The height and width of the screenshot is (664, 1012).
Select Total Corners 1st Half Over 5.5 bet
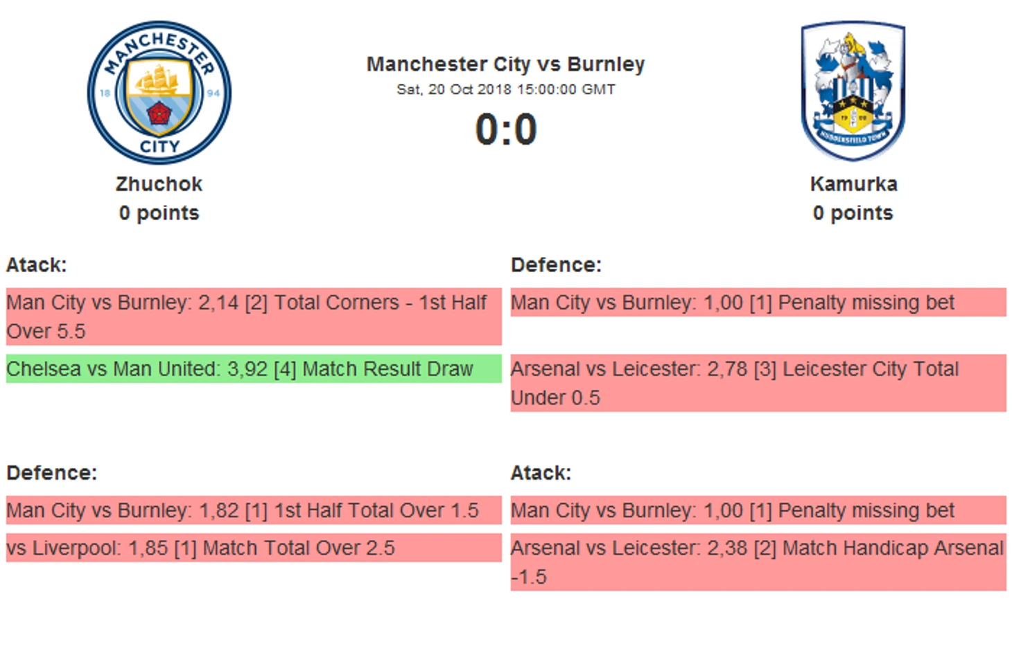254,316
